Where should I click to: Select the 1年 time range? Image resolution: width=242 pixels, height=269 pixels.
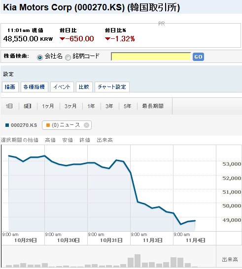point(91,106)
